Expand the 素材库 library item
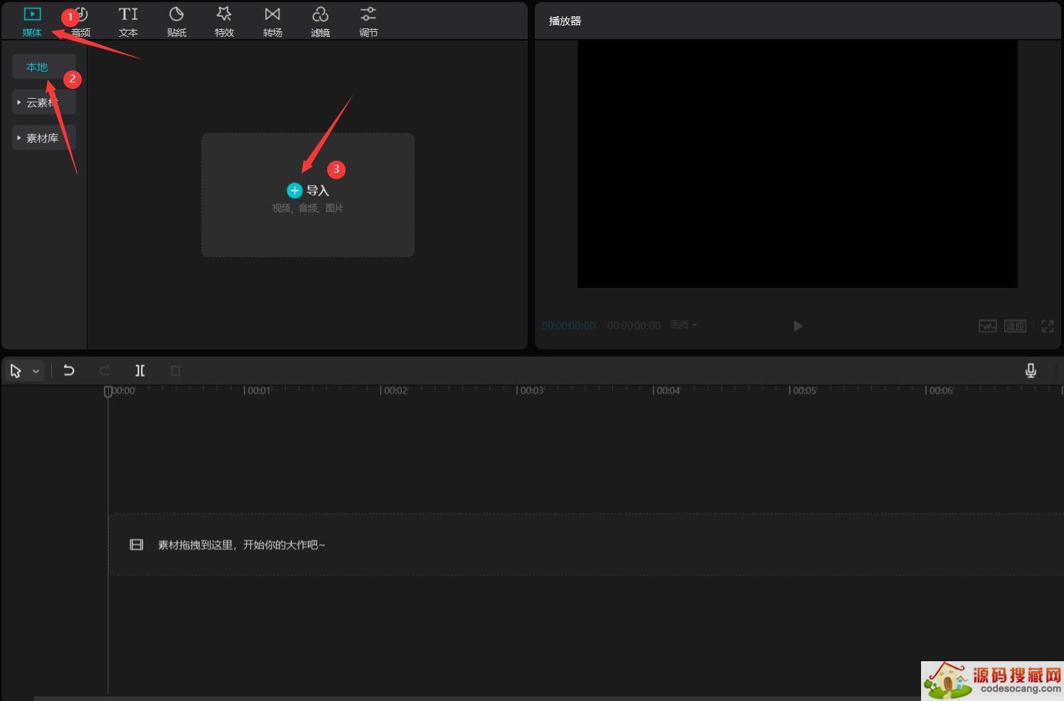 (x=19, y=138)
